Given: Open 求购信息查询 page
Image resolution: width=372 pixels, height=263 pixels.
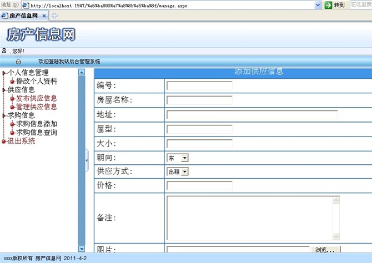Looking at the screenshot, I should 37,132.
